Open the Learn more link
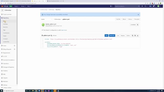 [64, 30]
